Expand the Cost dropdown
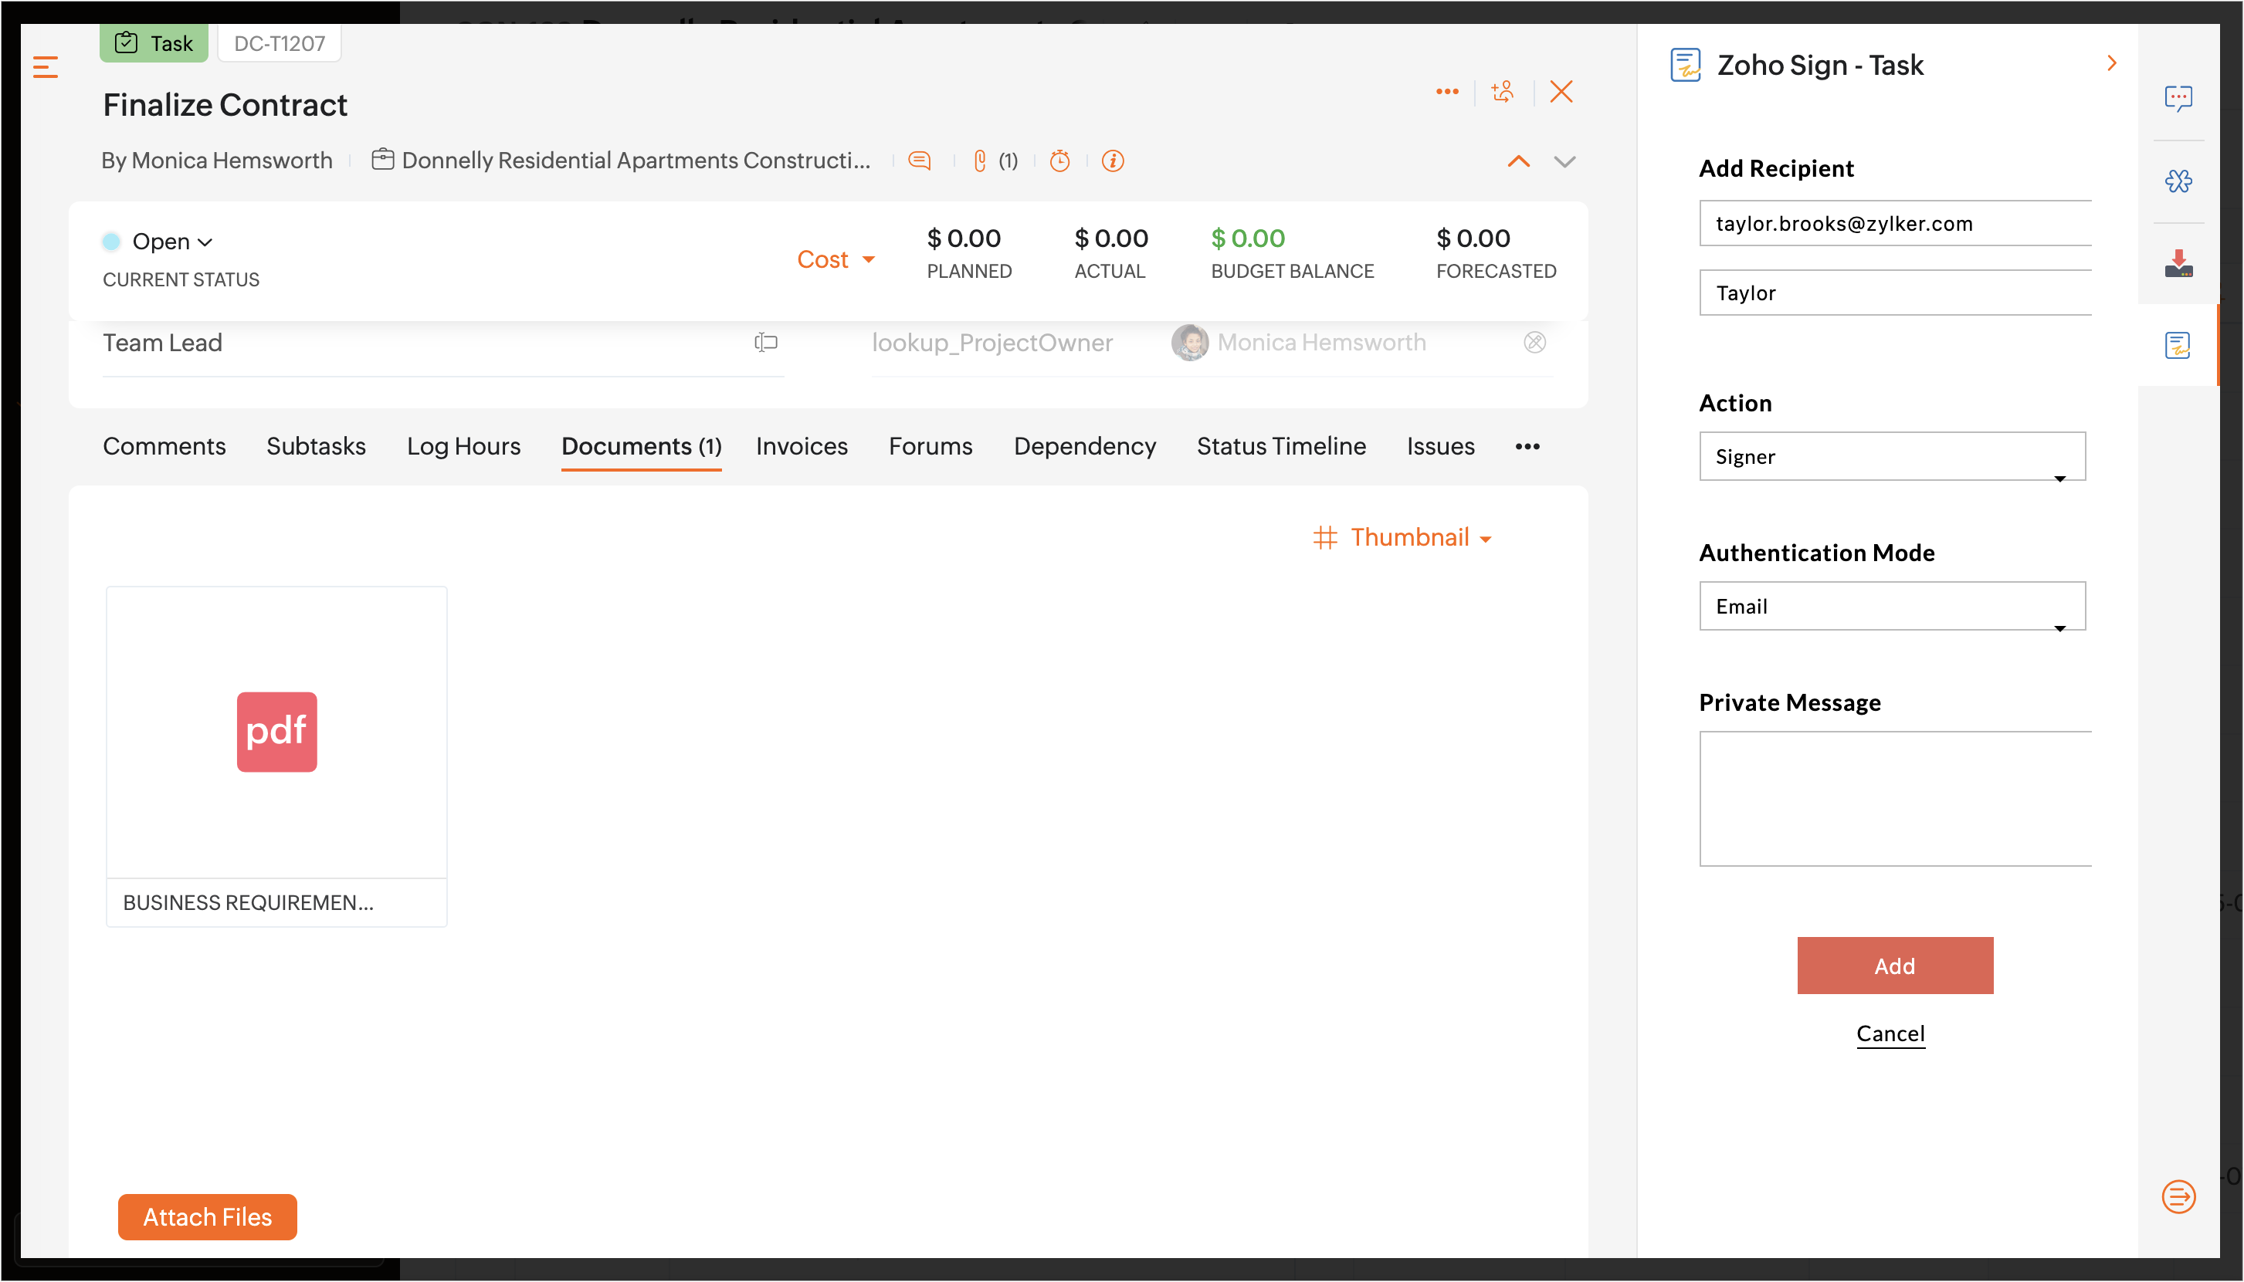The image size is (2244, 1282). [835, 259]
